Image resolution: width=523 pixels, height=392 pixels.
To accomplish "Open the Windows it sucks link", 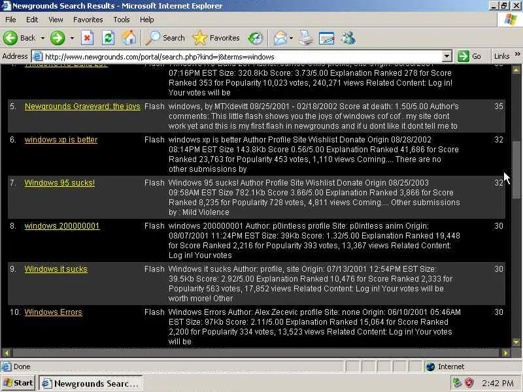I will click(x=56, y=269).
